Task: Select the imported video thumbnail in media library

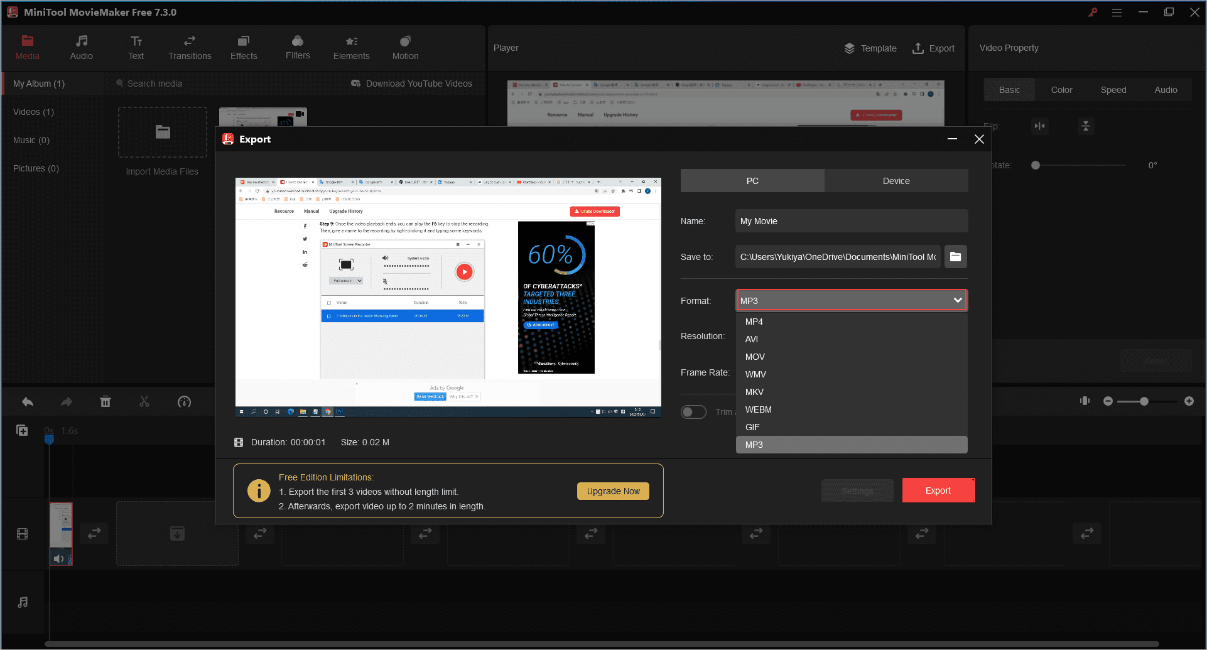Action: pyautogui.click(x=263, y=117)
